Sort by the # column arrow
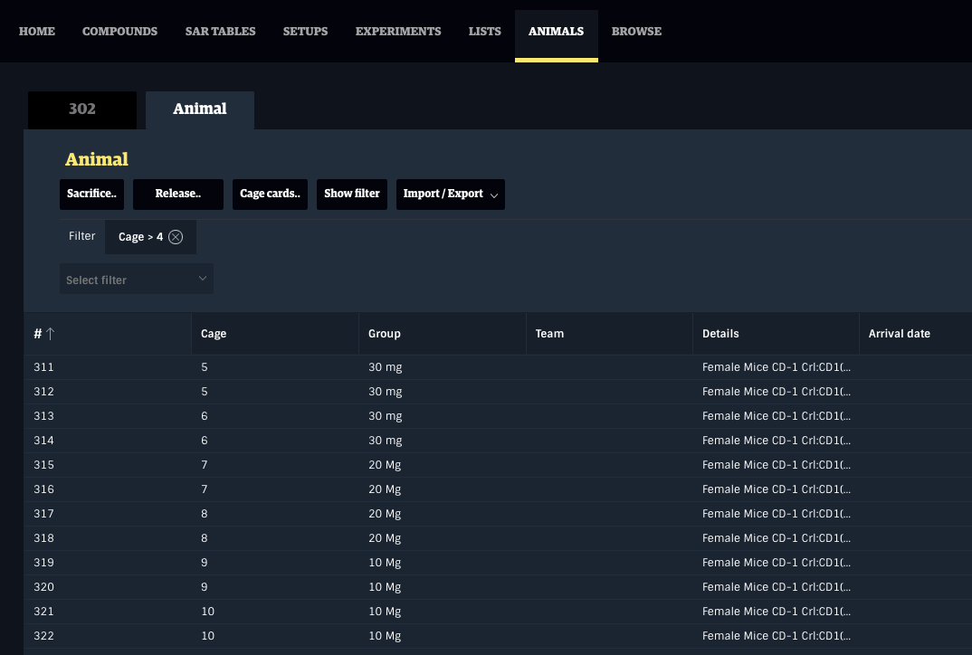The width and height of the screenshot is (972, 655). 51,334
